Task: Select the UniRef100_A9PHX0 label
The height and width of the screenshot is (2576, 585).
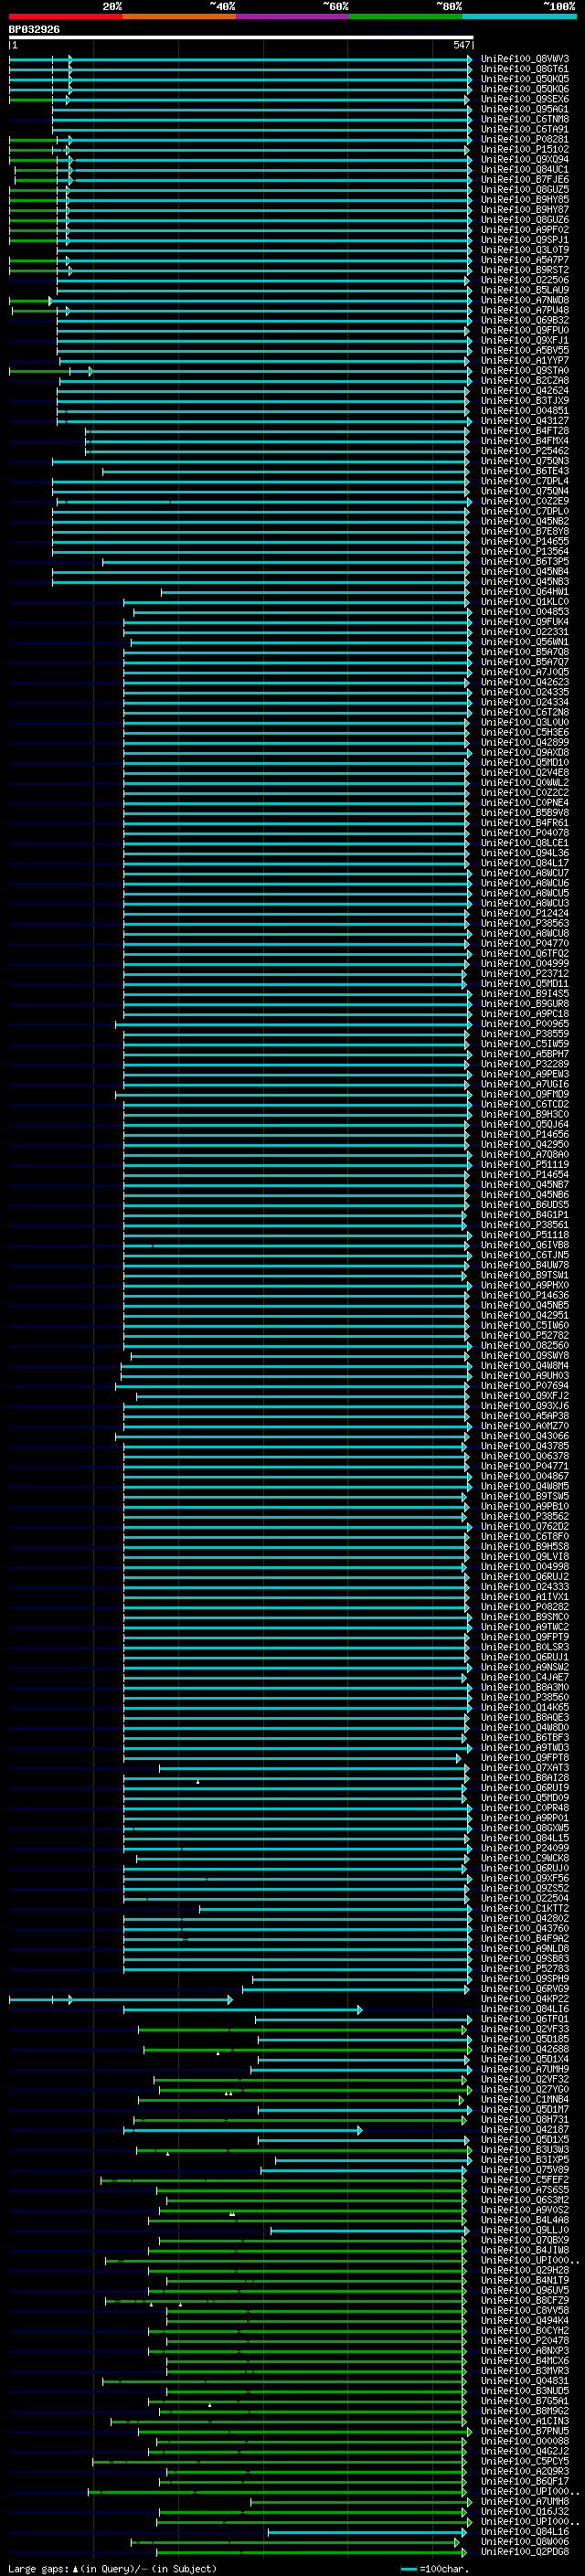Action: [524, 1286]
